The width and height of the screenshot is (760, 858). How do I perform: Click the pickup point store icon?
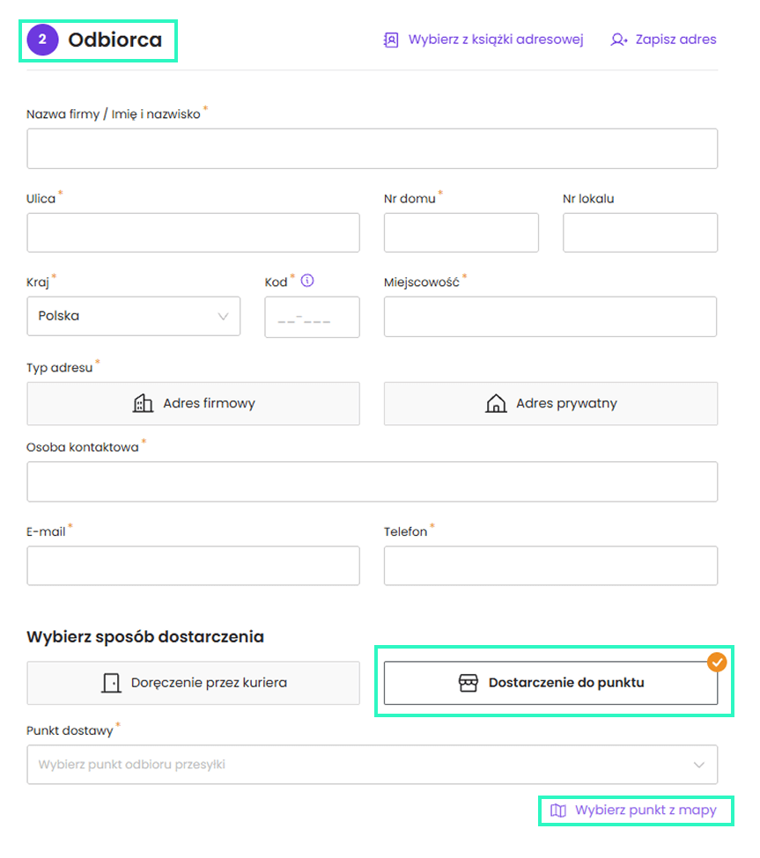[469, 683]
